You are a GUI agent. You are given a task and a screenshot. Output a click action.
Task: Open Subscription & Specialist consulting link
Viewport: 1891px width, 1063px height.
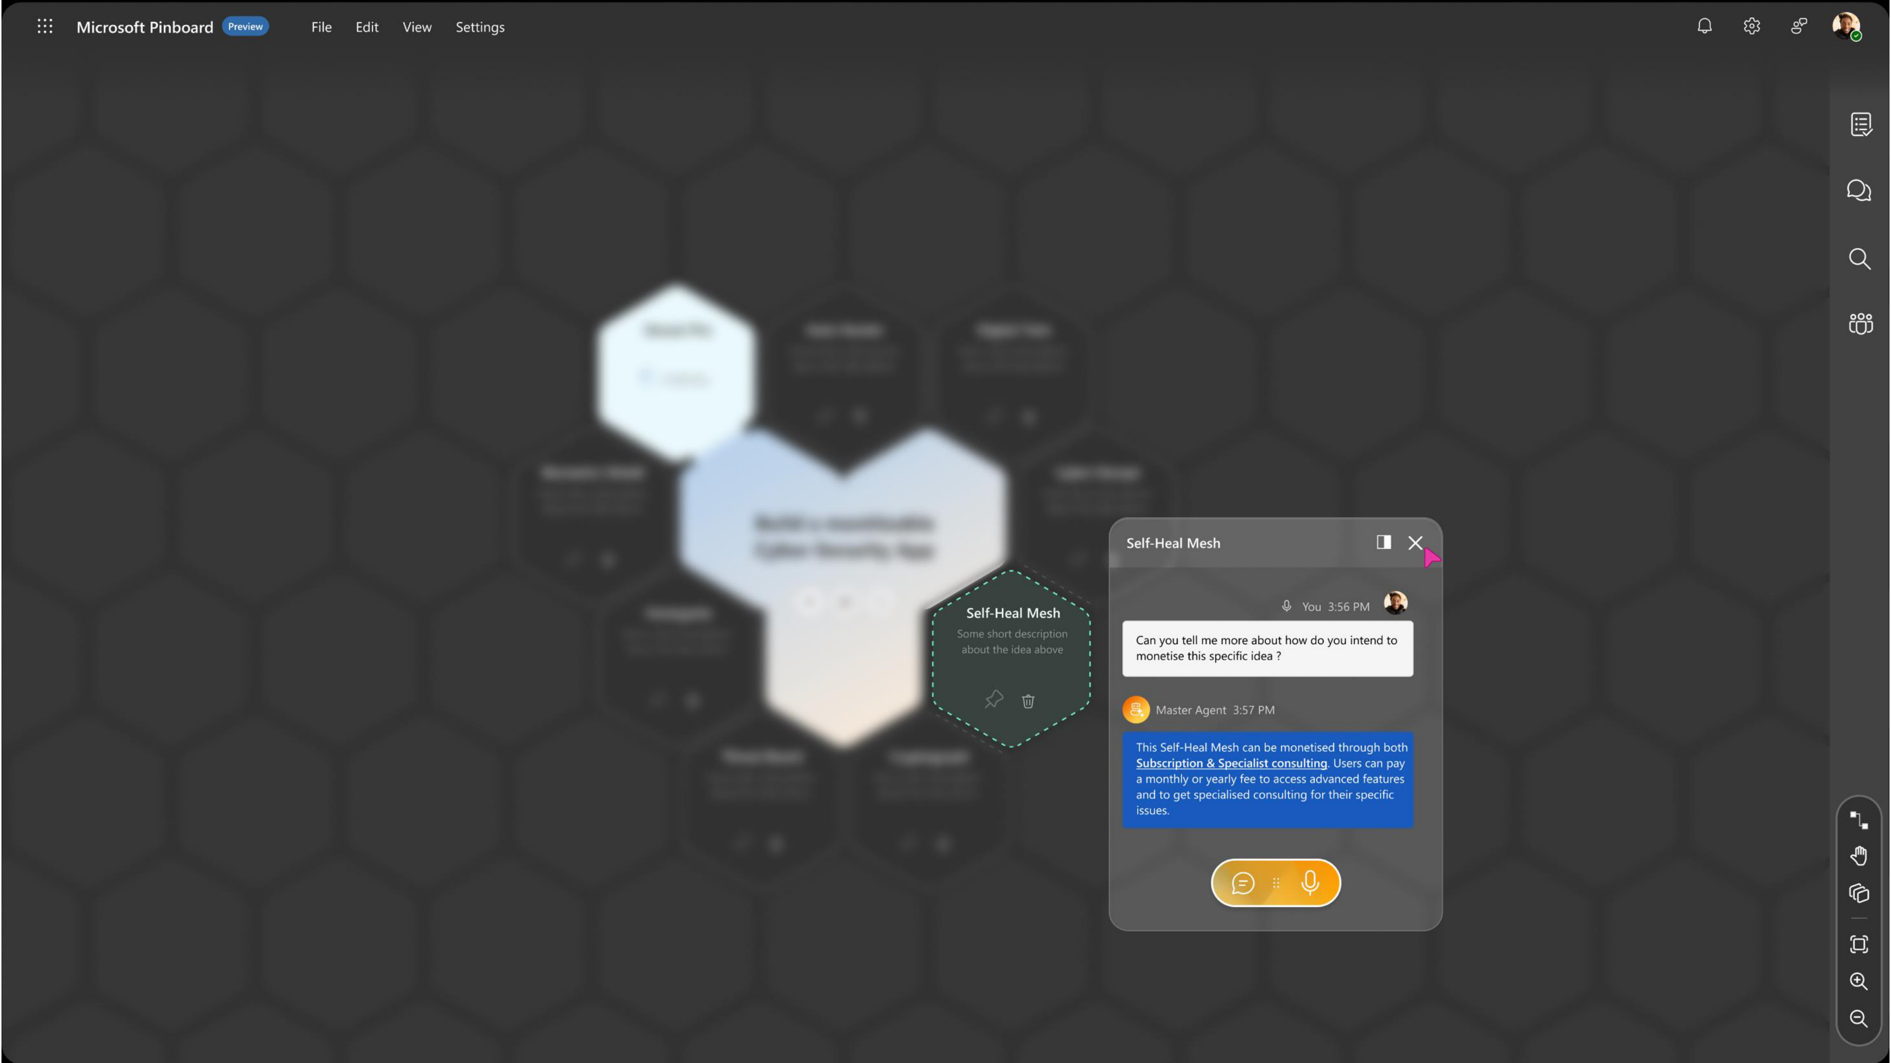tap(1231, 763)
